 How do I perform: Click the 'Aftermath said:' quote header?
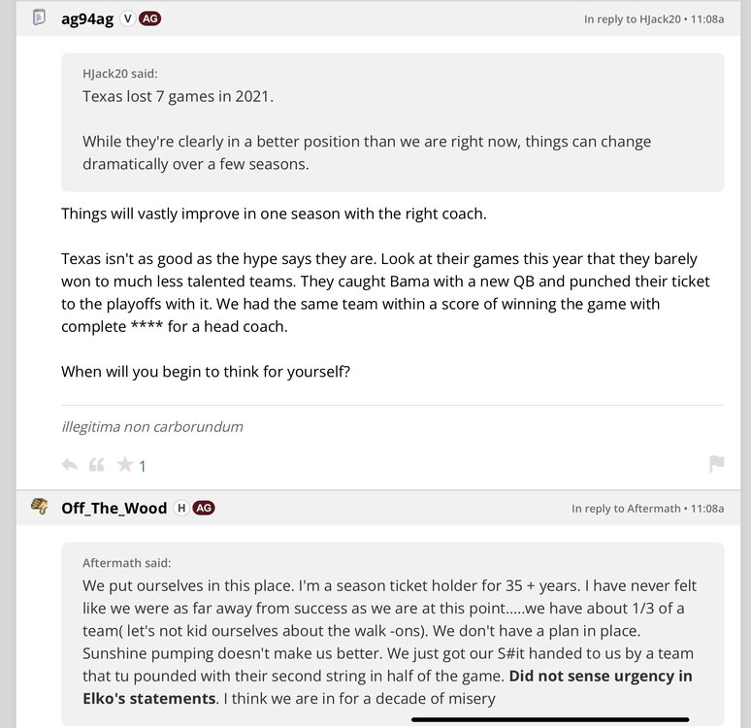pos(127,563)
